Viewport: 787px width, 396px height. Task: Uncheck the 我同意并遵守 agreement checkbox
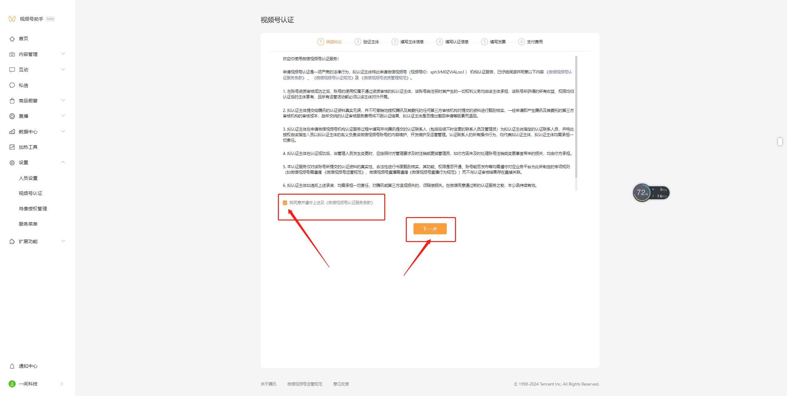pos(285,203)
